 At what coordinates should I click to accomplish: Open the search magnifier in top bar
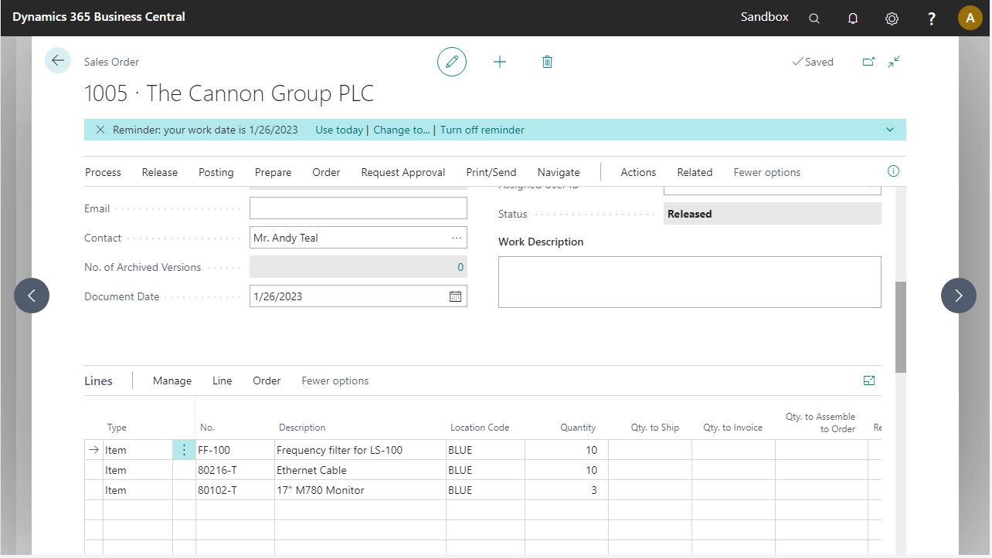tap(814, 18)
